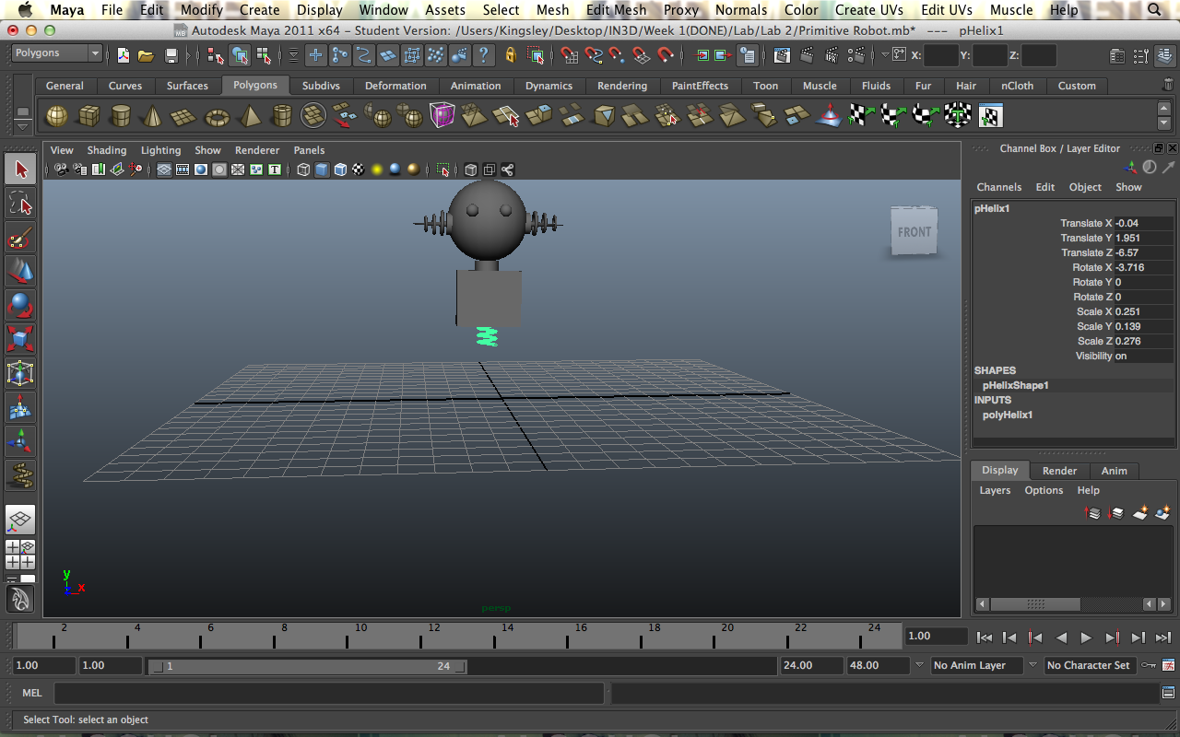This screenshot has width=1180, height=737.
Task: Toggle smooth shade all in viewport
Action: 322,170
